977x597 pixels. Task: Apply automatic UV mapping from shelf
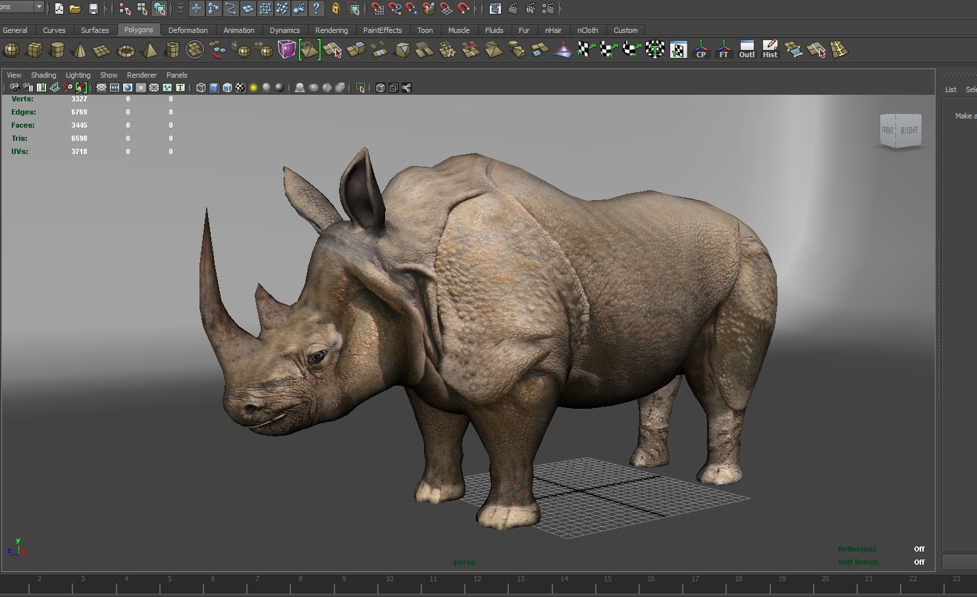point(655,50)
